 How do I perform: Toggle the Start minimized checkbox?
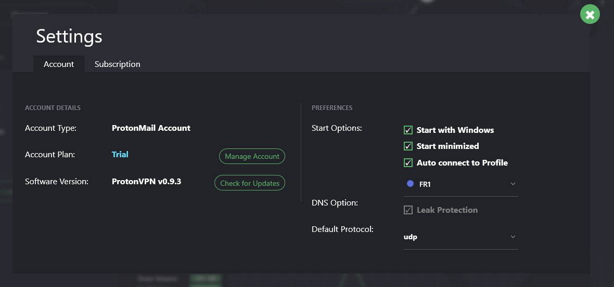tap(408, 146)
